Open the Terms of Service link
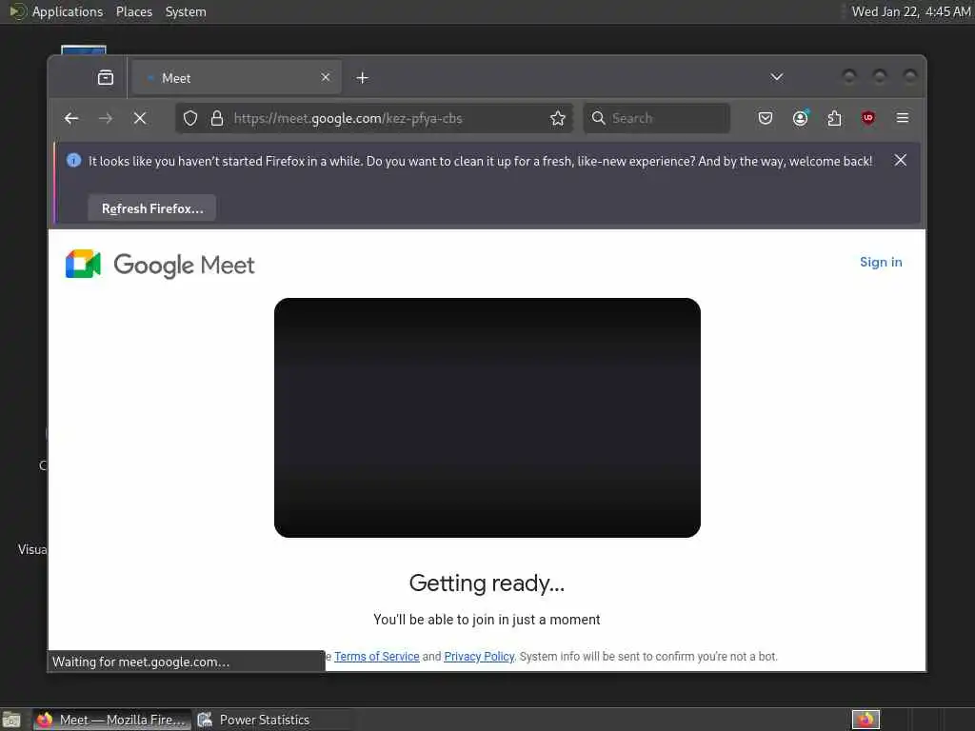975x731 pixels. coord(377,657)
